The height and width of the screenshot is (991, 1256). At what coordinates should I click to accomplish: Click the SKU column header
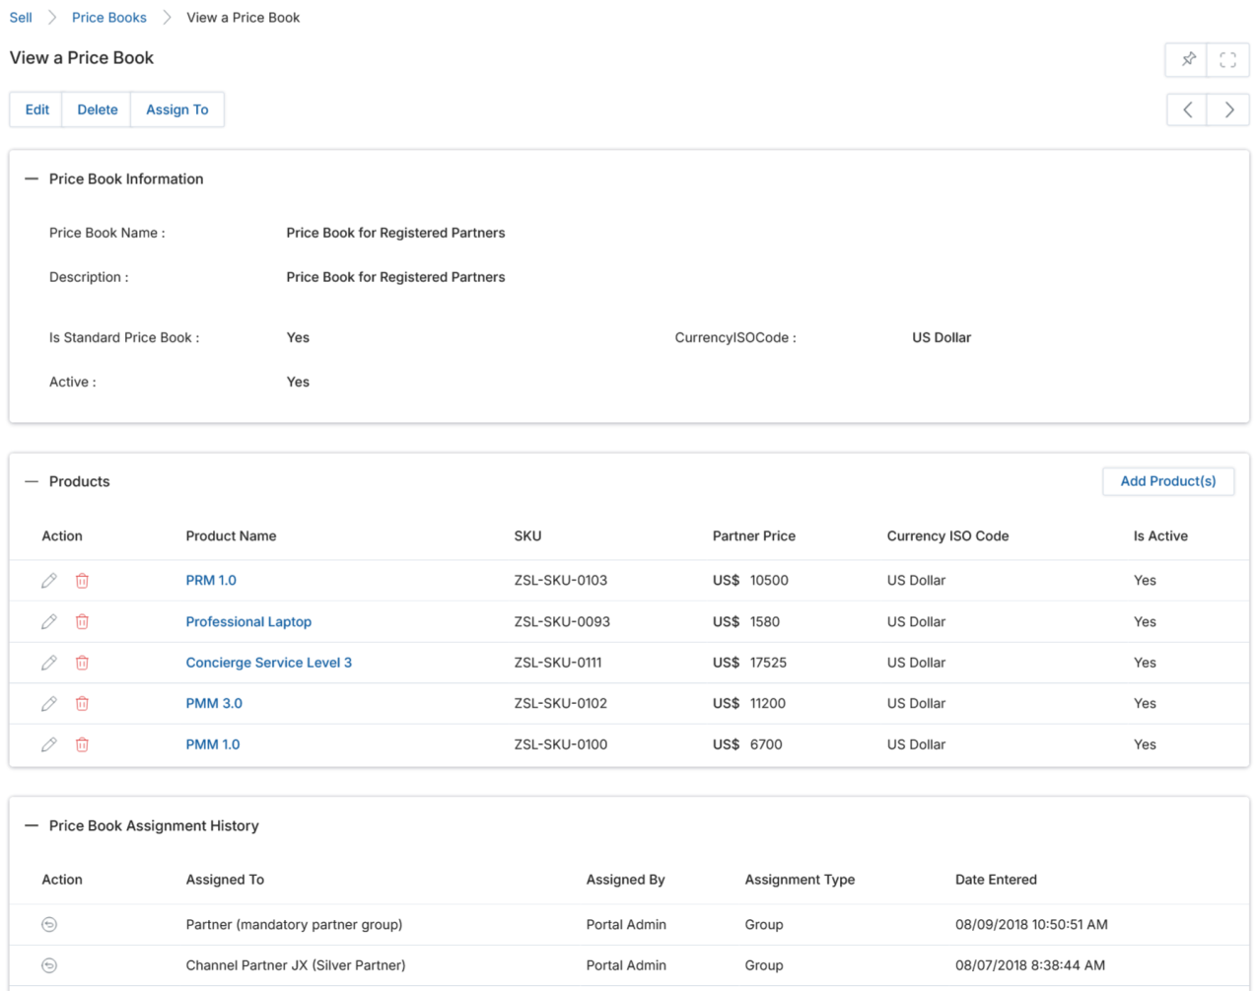(x=527, y=536)
